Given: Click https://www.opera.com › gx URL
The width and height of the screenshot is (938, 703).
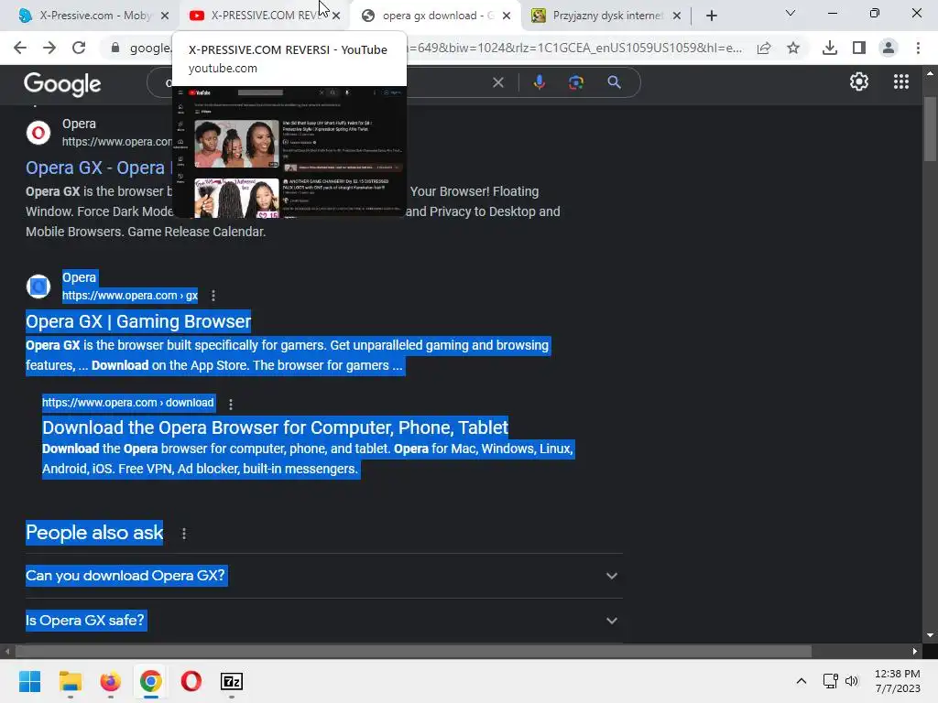Looking at the screenshot, I should pyautogui.click(x=130, y=296).
